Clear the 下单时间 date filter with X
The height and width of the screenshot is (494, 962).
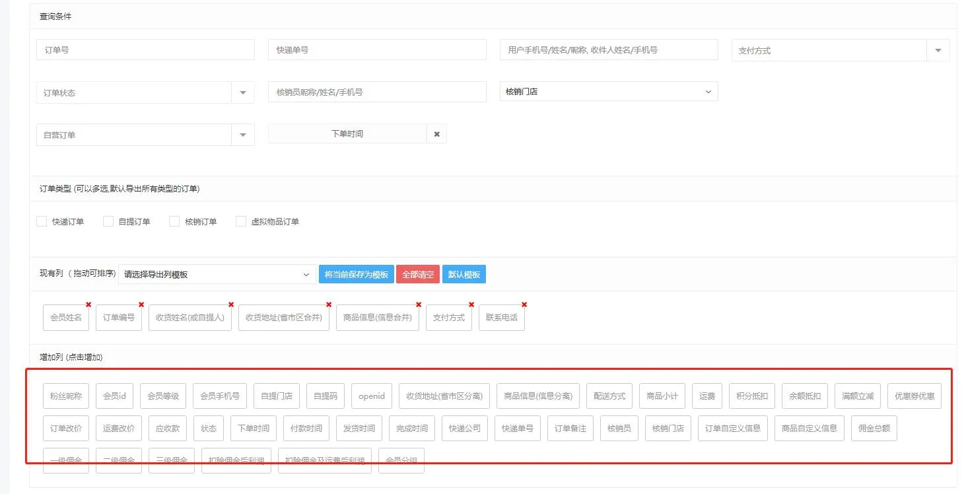click(x=436, y=134)
